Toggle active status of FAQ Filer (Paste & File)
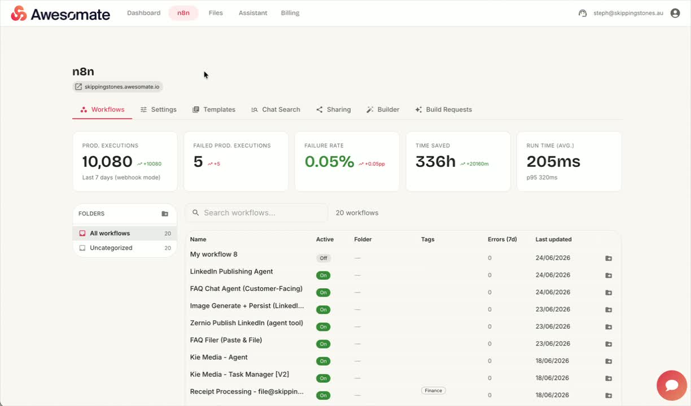Screen dimensions: 691x406 (323, 344)
